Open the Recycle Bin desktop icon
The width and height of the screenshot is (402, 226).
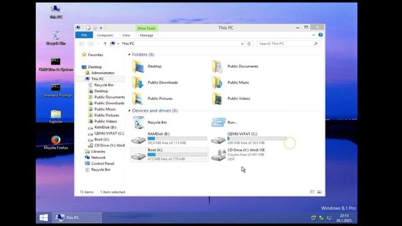pyautogui.click(x=56, y=38)
